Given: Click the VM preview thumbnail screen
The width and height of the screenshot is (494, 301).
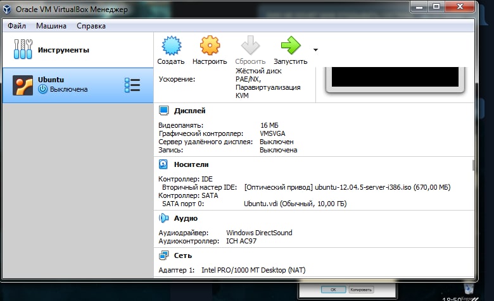Looking at the screenshot, I should click(x=395, y=77).
